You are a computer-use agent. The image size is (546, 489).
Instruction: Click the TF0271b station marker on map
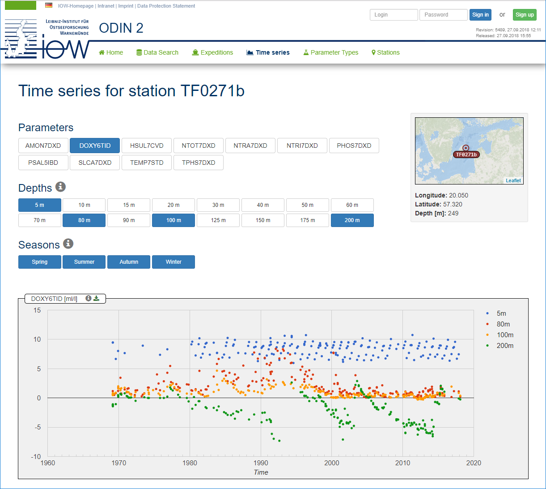(466, 148)
